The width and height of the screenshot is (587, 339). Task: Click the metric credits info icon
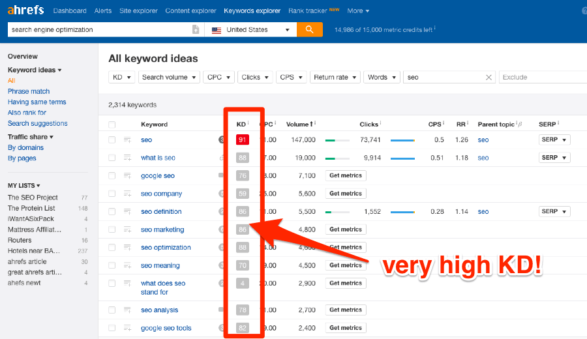pos(434,28)
